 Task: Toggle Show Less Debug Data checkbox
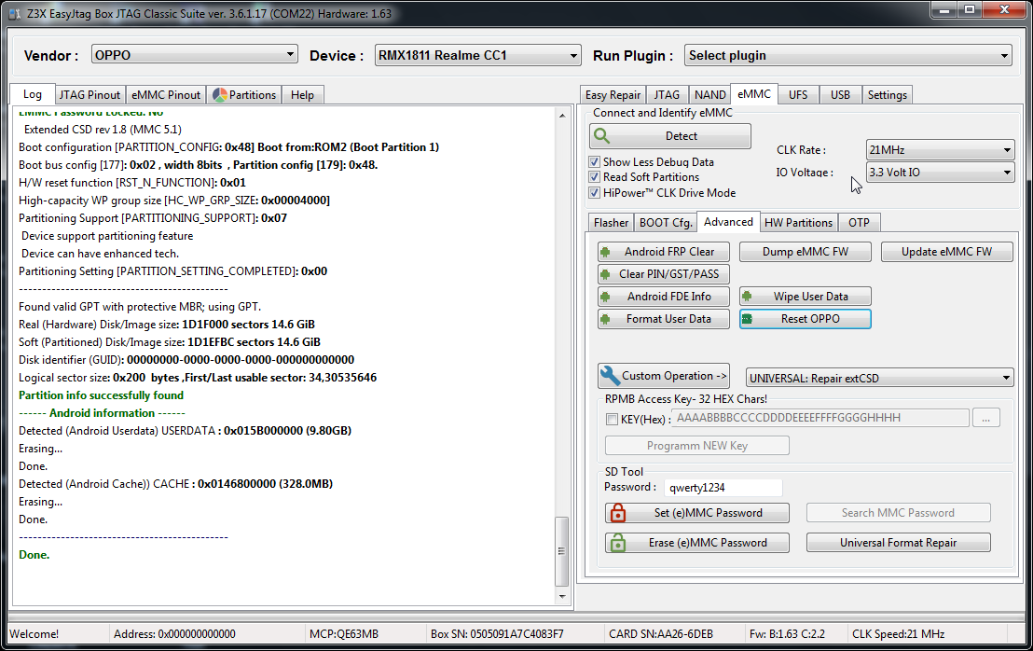[595, 162]
